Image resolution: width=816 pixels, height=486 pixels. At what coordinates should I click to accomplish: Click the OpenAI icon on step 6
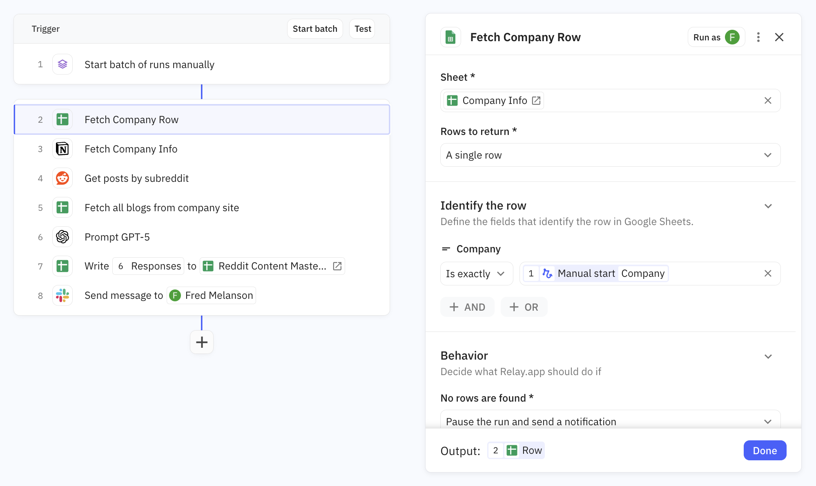pyautogui.click(x=62, y=237)
